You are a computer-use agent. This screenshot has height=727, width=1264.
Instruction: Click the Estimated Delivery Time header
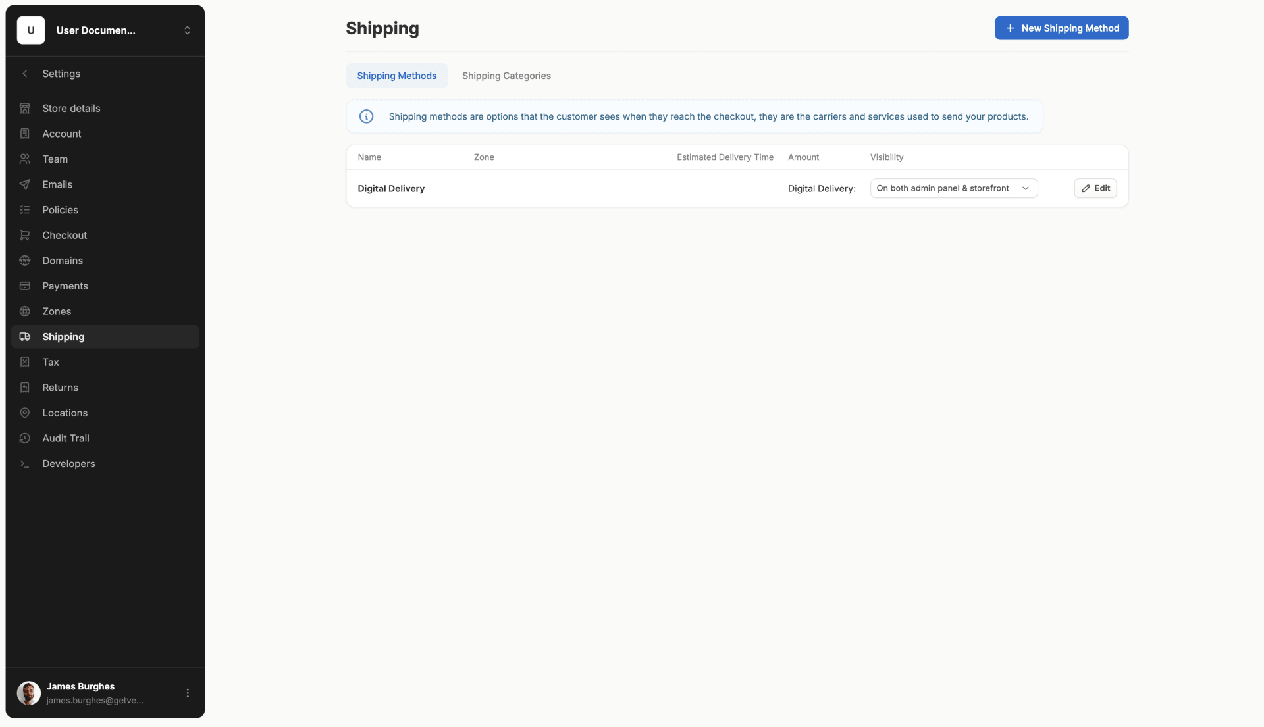[x=725, y=157]
